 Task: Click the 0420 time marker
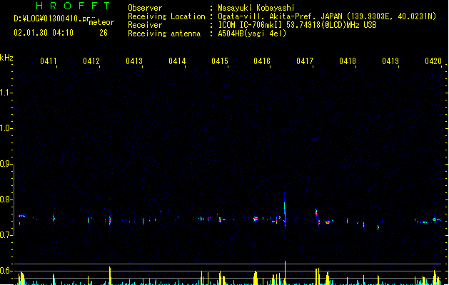pyautogui.click(x=433, y=61)
